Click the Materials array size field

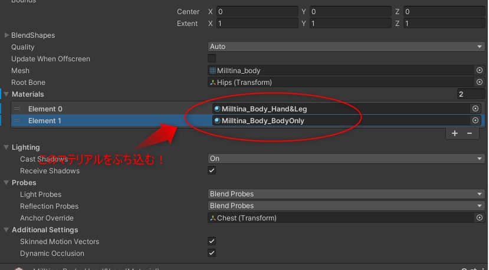coord(471,94)
